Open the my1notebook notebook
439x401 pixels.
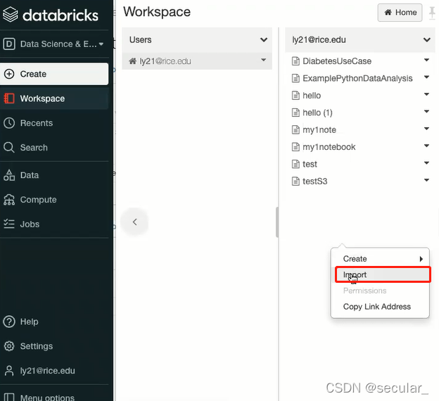(329, 147)
